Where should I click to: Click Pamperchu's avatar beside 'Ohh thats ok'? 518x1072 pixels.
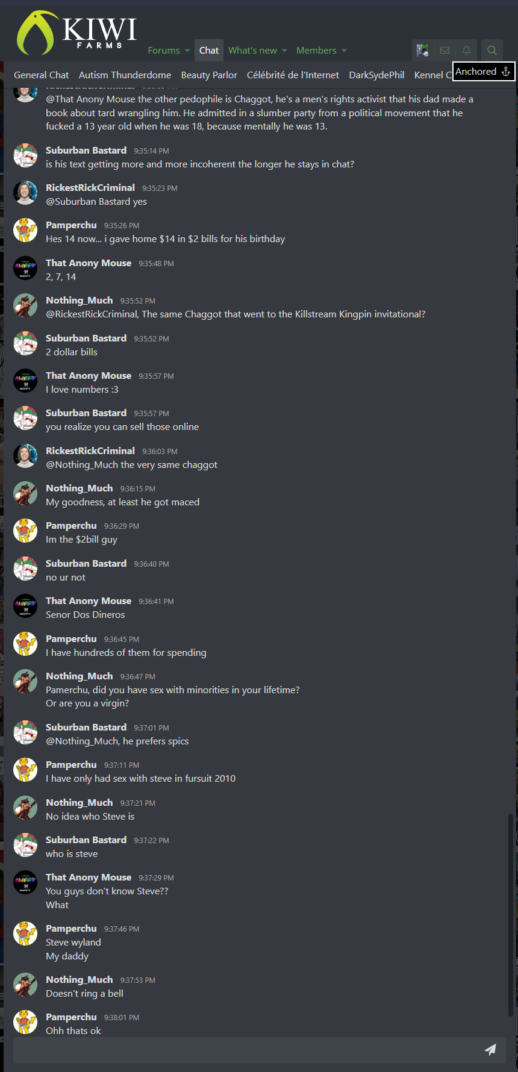[x=25, y=1022]
